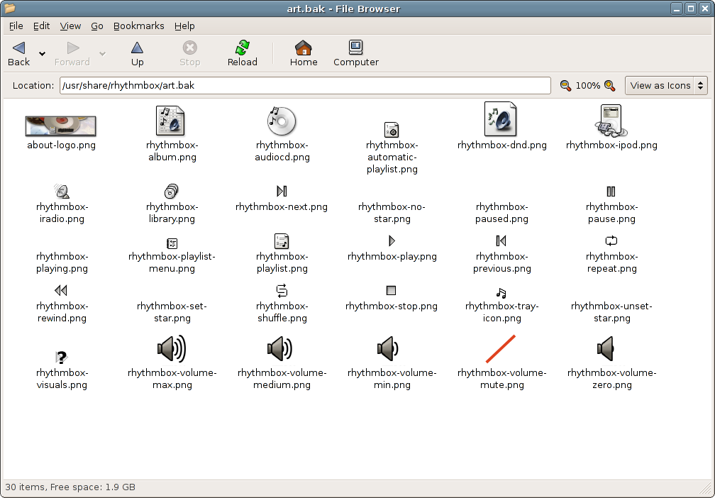Select the rhythmbox-previous.png icon
Screen dimensions: 715x498
[501, 240]
